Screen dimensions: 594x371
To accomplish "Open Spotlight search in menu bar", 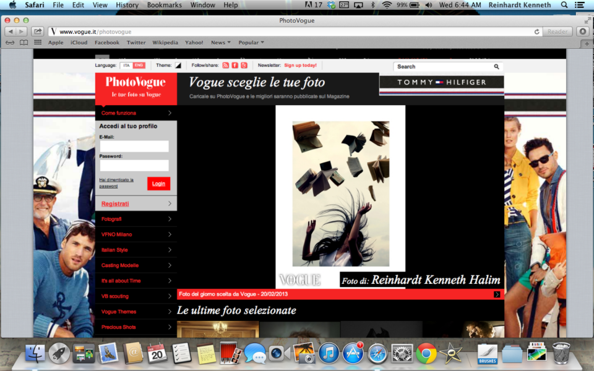I will tap(564, 5).
